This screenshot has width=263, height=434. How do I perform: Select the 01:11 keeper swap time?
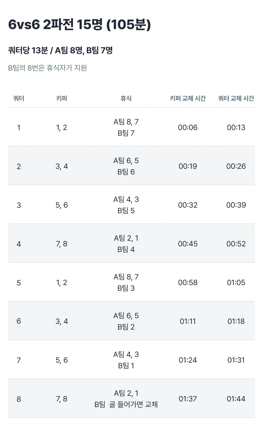188,321
